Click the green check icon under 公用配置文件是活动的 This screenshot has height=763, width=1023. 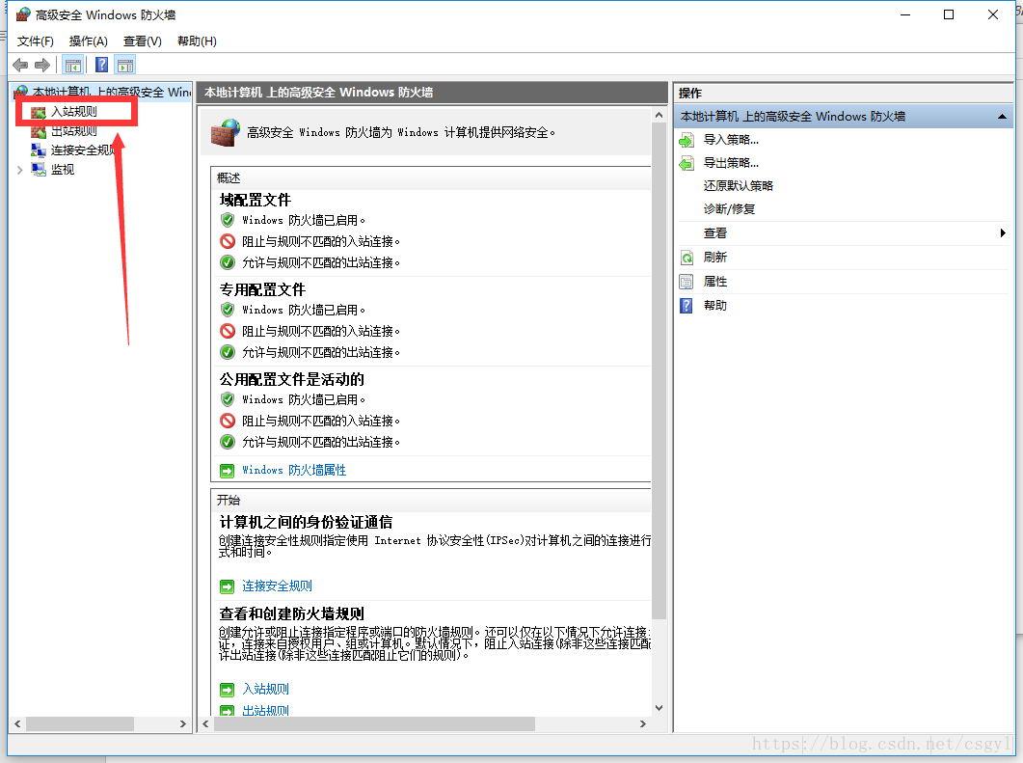(227, 442)
